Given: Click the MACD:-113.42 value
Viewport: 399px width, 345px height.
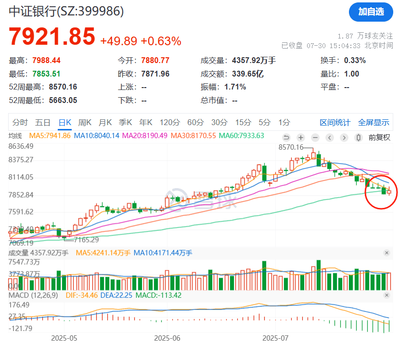Looking at the screenshot, I should click(158, 295).
